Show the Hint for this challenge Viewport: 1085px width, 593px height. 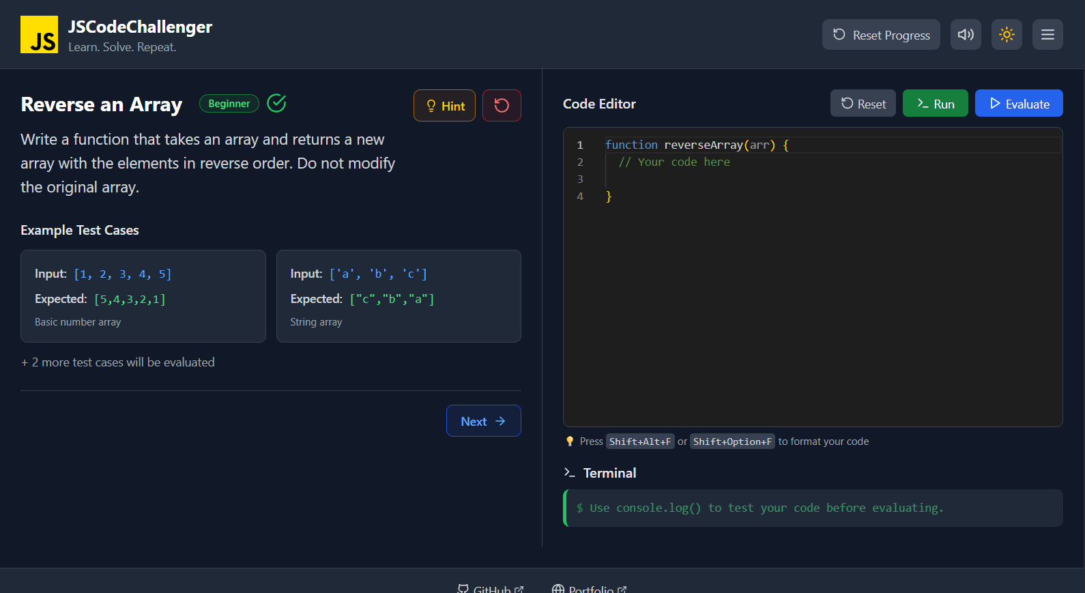click(444, 106)
